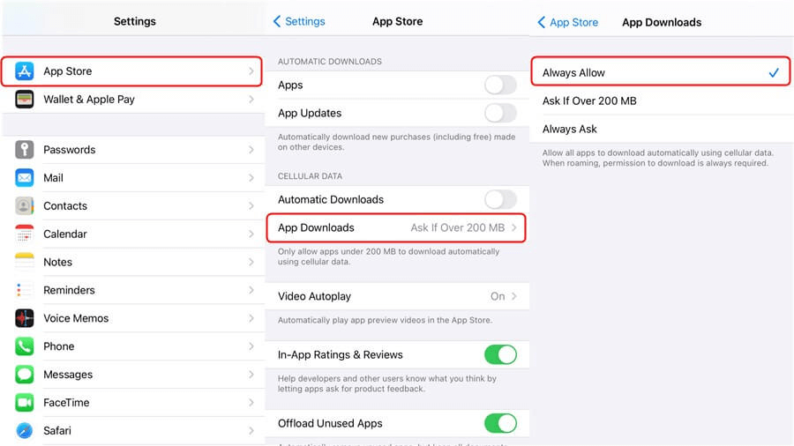The image size is (794, 446).
Task: Return to the App Store settings page
Action: coord(568,22)
